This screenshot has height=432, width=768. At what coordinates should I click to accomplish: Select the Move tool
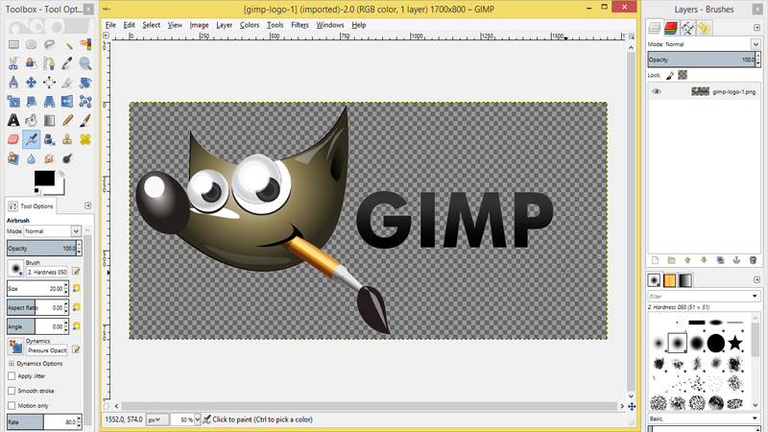pos(32,83)
